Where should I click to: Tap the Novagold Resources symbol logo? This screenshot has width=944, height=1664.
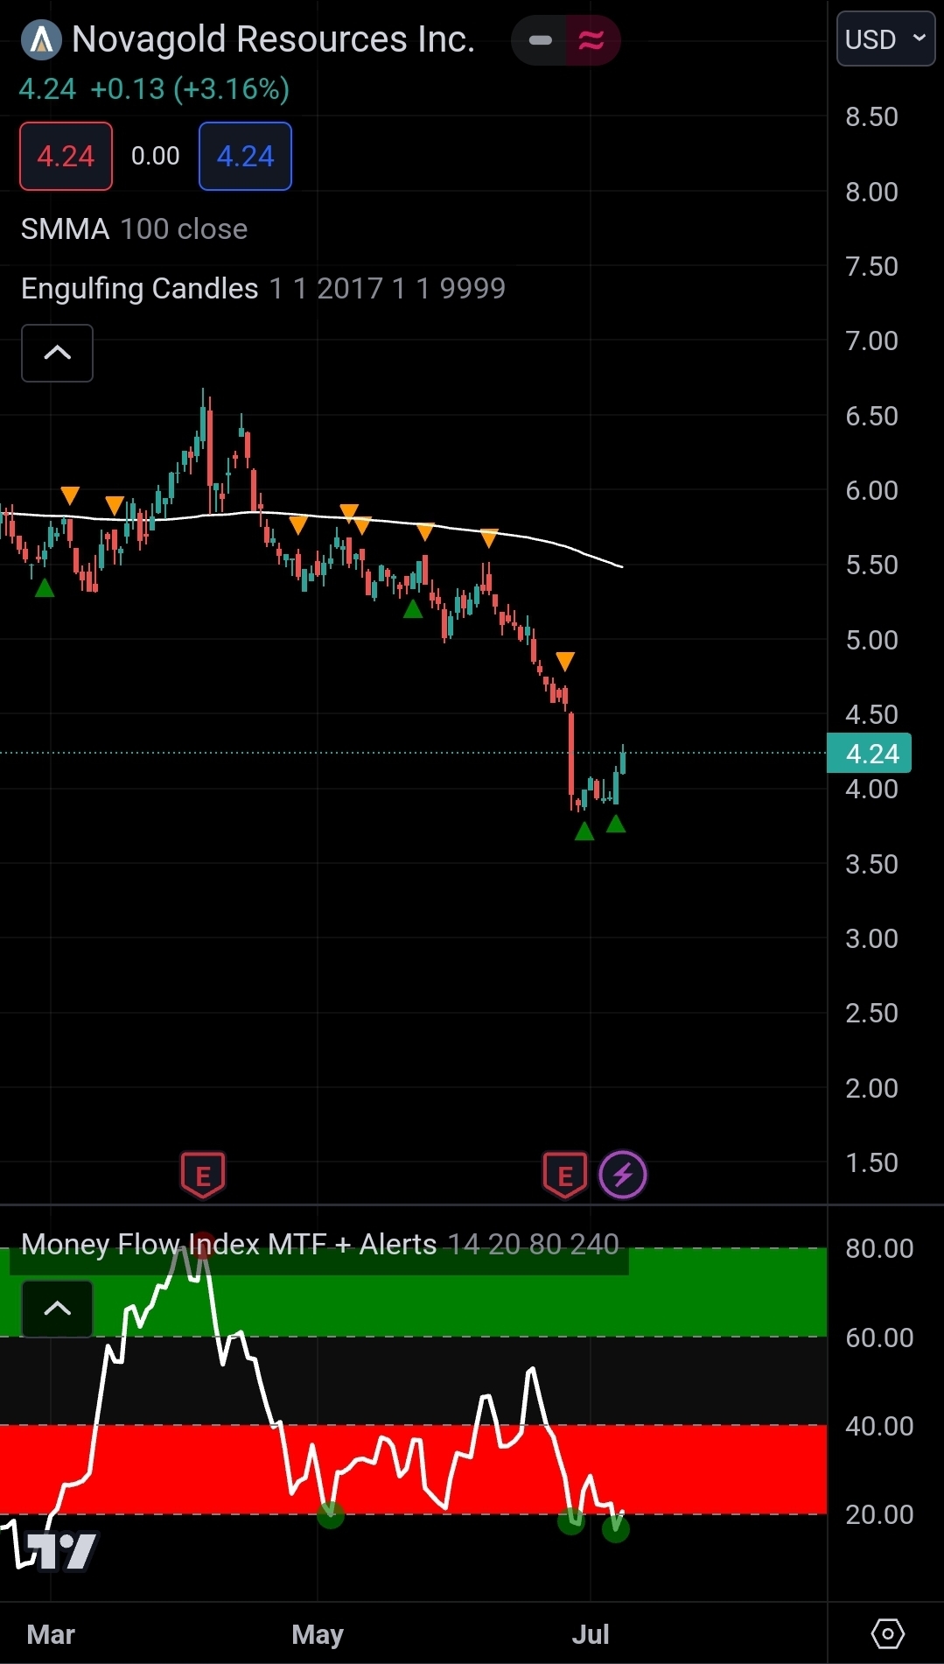point(41,40)
